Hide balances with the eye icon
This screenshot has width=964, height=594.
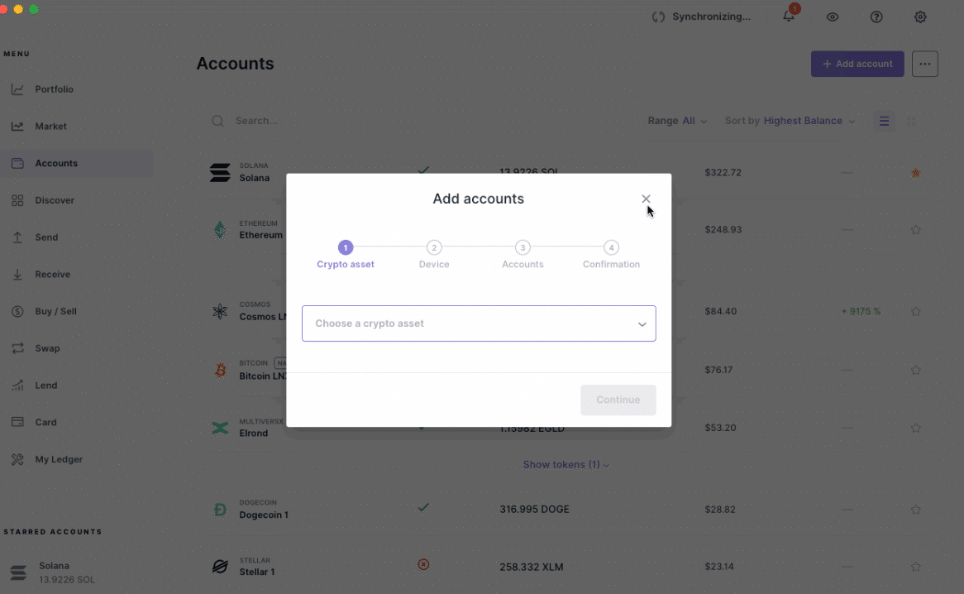[833, 17]
